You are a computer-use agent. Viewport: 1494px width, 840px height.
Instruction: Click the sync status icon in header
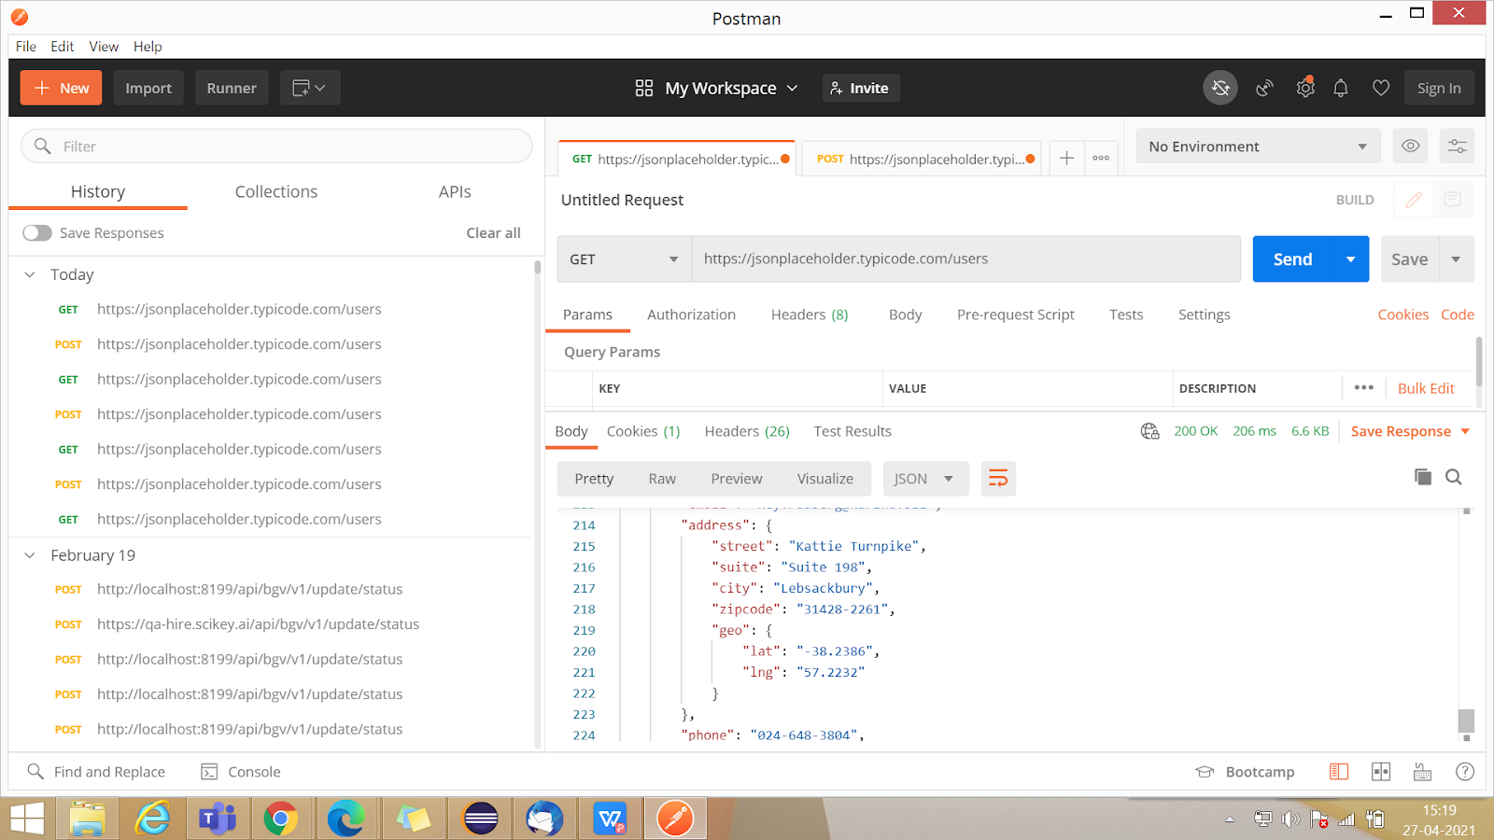coord(1220,88)
